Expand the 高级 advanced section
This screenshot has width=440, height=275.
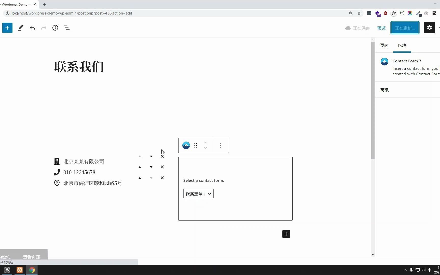tap(408, 90)
